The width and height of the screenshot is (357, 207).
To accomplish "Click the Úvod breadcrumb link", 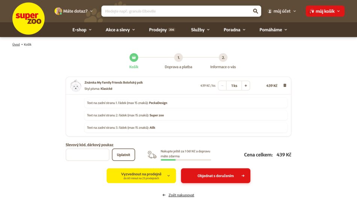I will tap(16, 45).
